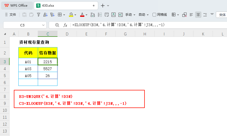
Task: Click the red C3=XLOOKUP formula text
Action: tap(73, 103)
